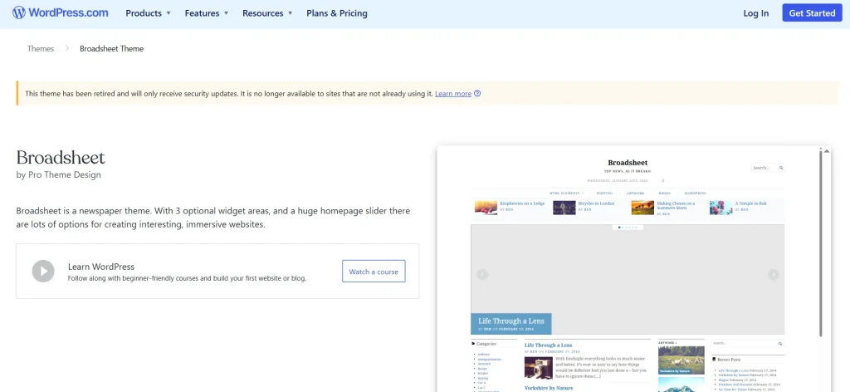Go to Themes in the breadcrumb
The width and height of the screenshot is (850, 392).
[41, 49]
